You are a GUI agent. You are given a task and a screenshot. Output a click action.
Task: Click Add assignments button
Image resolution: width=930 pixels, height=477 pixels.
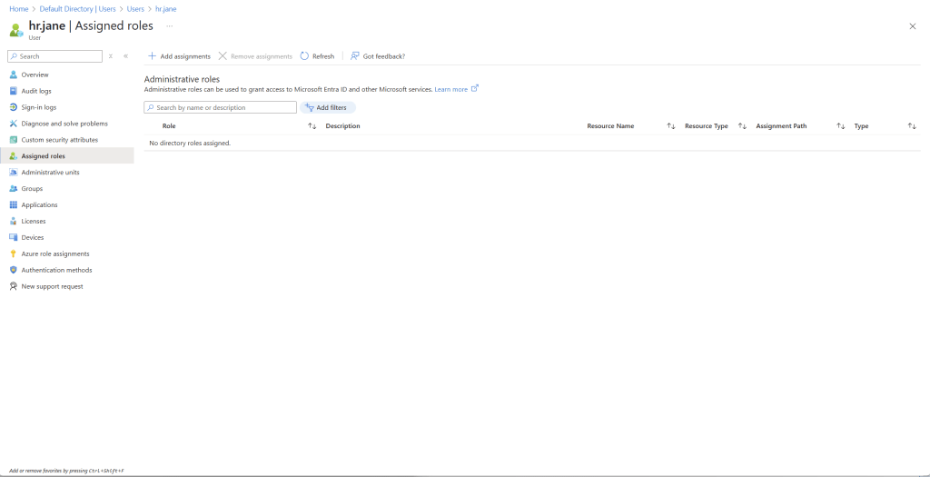coord(179,56)
